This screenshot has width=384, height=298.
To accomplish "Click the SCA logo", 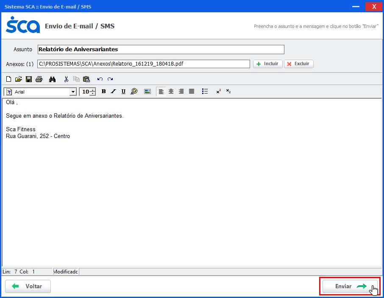I will click(x=23, y=25).
